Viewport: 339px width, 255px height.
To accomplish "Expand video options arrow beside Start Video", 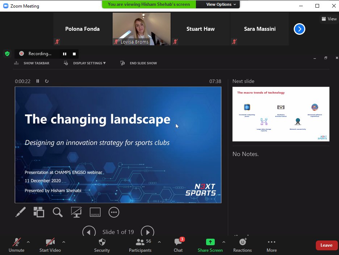I will 64,242.
